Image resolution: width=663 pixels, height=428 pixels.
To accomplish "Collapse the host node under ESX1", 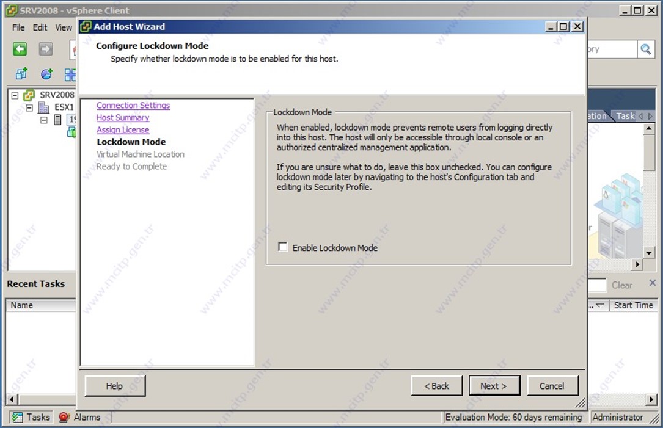I will click(x=44, y=120).
